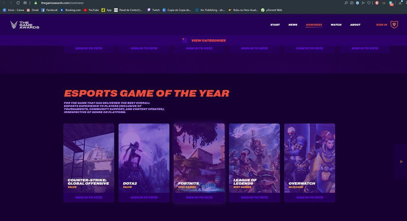Open the News navigation tab
407x221 pixels.
coord(293,25)
